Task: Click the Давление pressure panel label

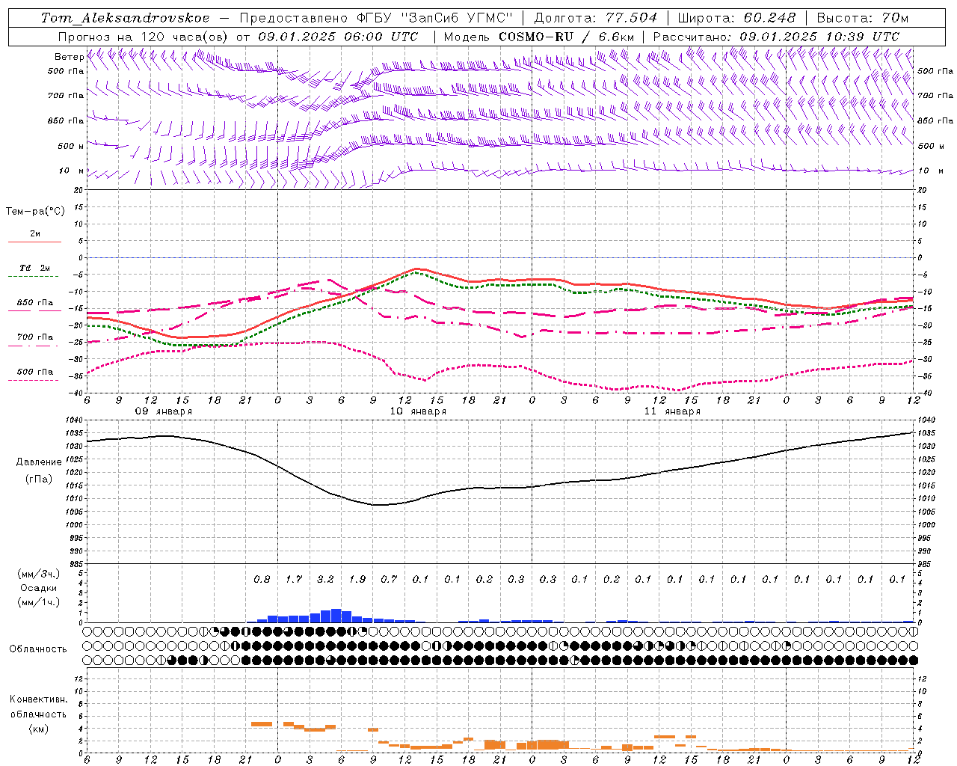Action: tap(39, 462)
